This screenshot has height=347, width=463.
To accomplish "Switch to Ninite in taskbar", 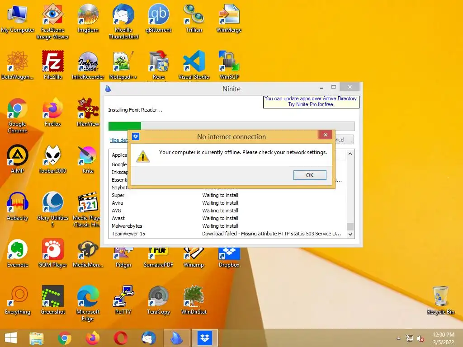I will pos(177,338).
